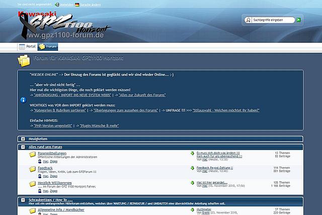This screenshot has width=322, height=215.
Task: Open thread Es muss sich doch was ändern
Action: 218,153
